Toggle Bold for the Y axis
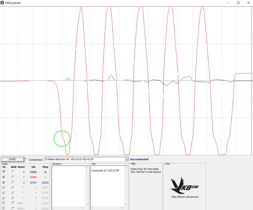Image resolution: width=253 pixels, height=210 pixels. coord(13,177)
